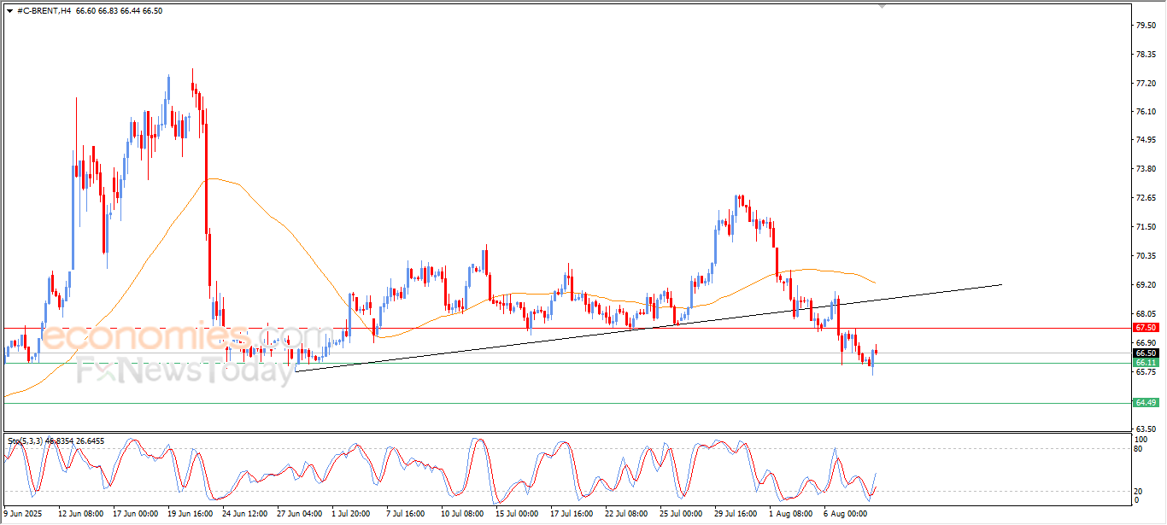Click the 25 Jul 00:00 time label
1167x525 pixels.
tap(683, 515)
